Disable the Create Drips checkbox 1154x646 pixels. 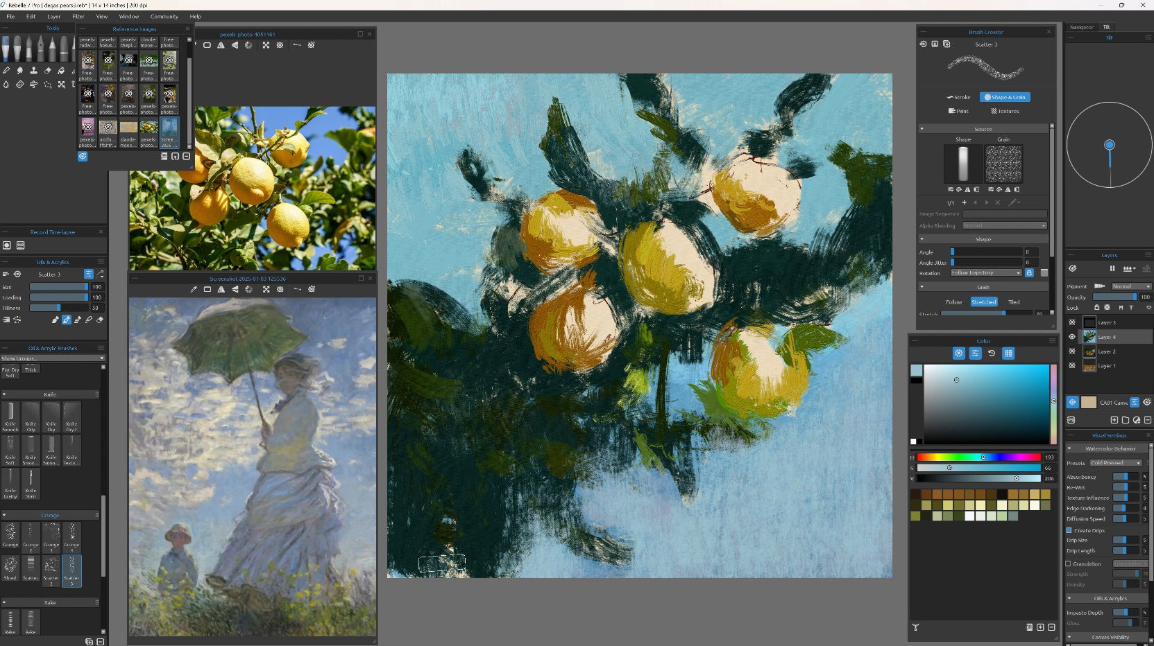(1069, 530)
